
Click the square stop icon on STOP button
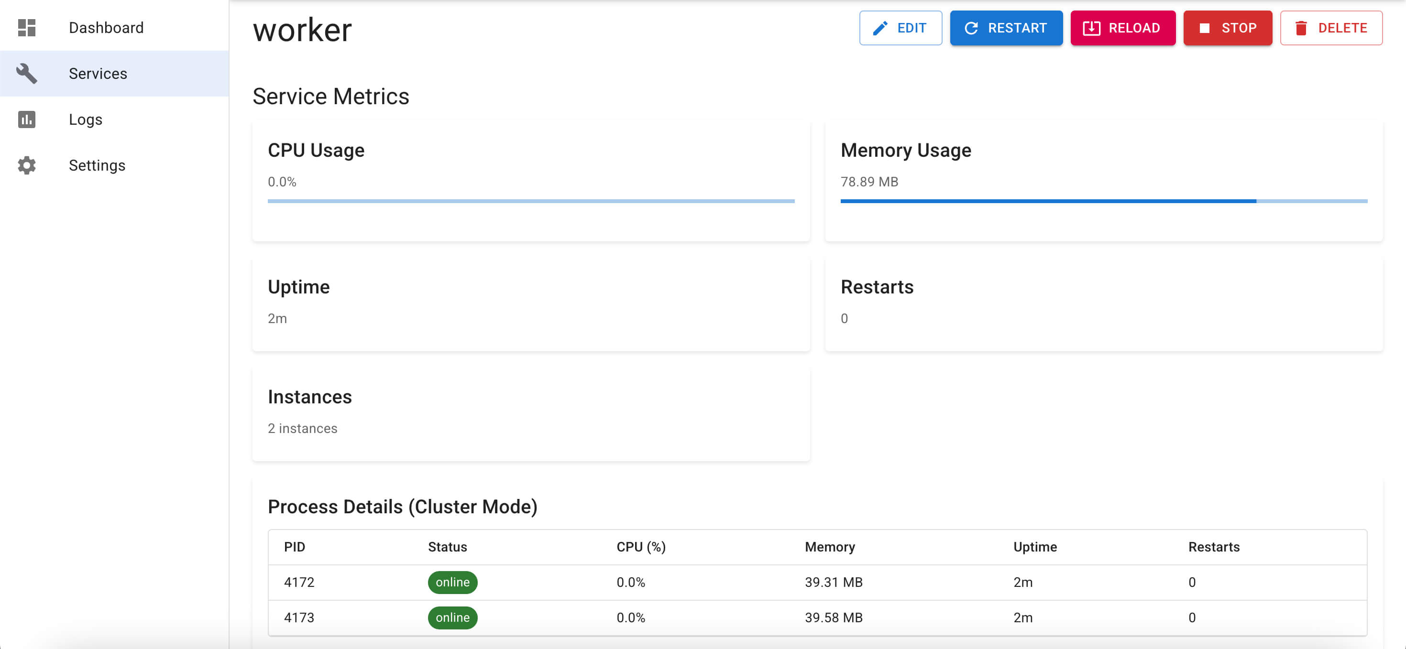[1206, 28]
